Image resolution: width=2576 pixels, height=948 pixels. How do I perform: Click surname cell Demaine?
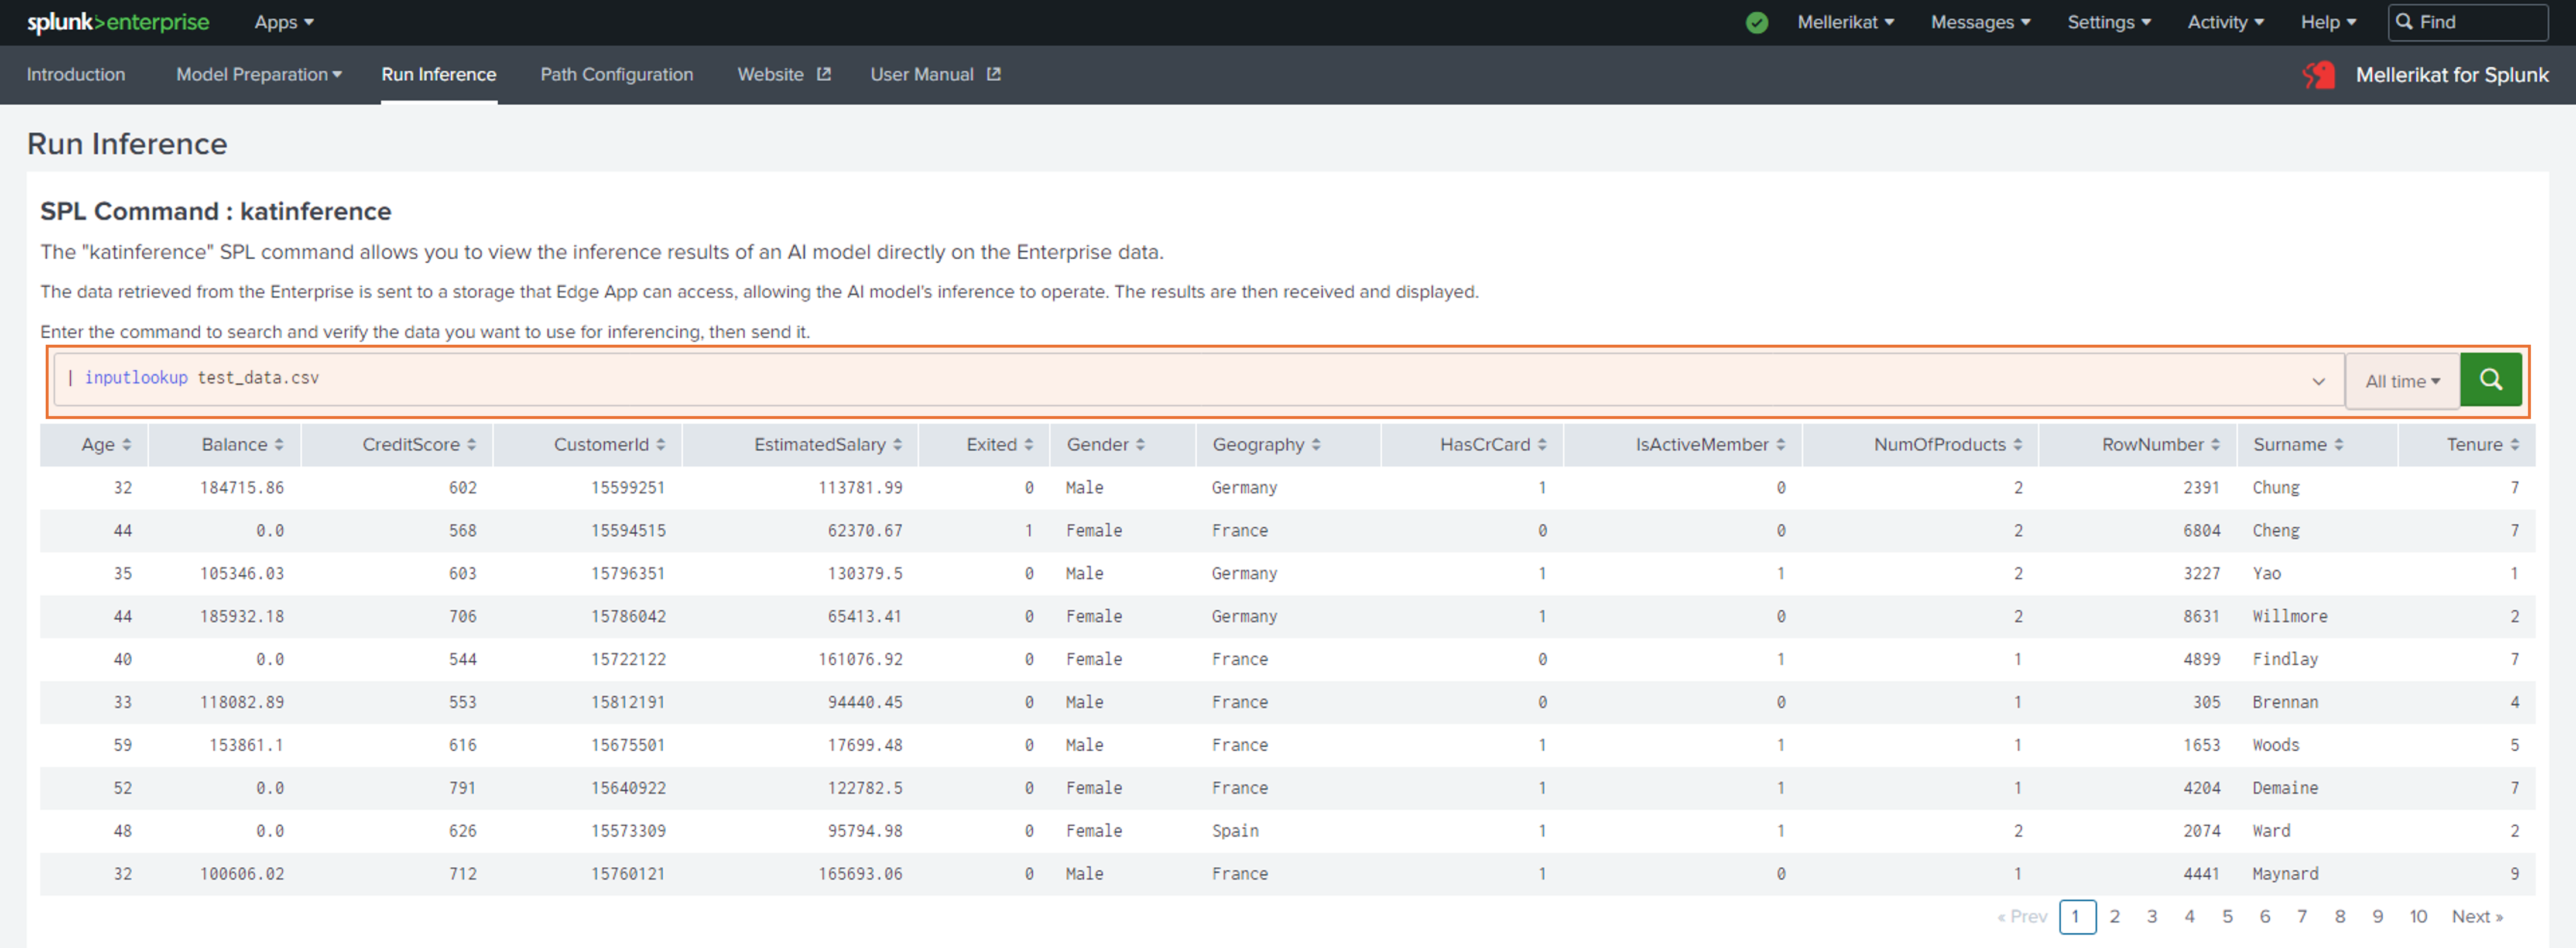[x=2285, y=788]
